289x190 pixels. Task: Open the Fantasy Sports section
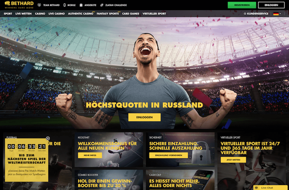pyautogui.click(x=108, y=14)
